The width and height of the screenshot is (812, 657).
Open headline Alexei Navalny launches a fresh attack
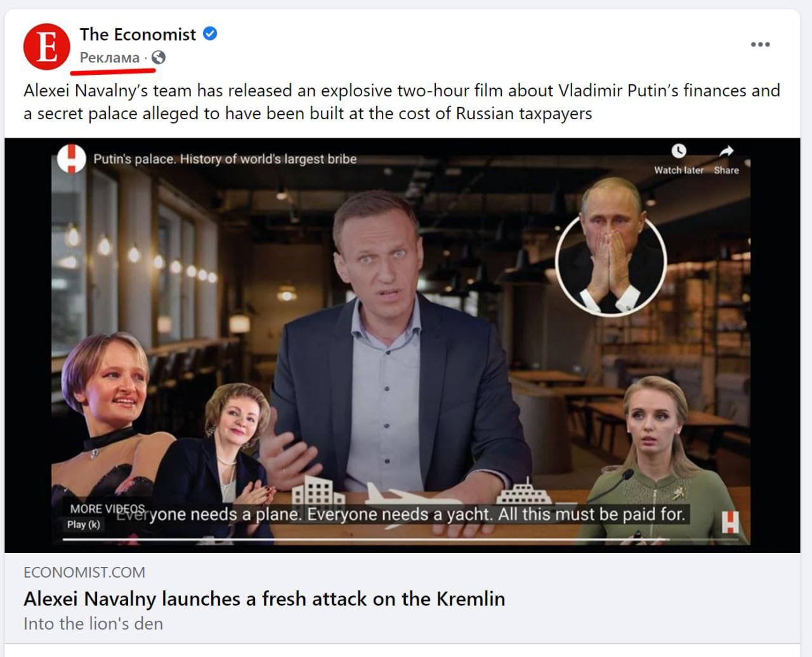[265, 599]
